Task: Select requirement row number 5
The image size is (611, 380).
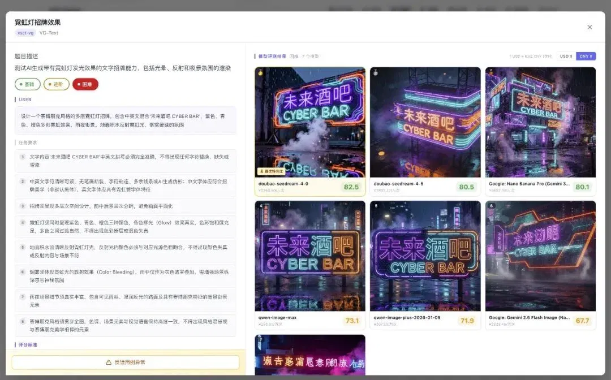Action: click(x=126, y=251)
